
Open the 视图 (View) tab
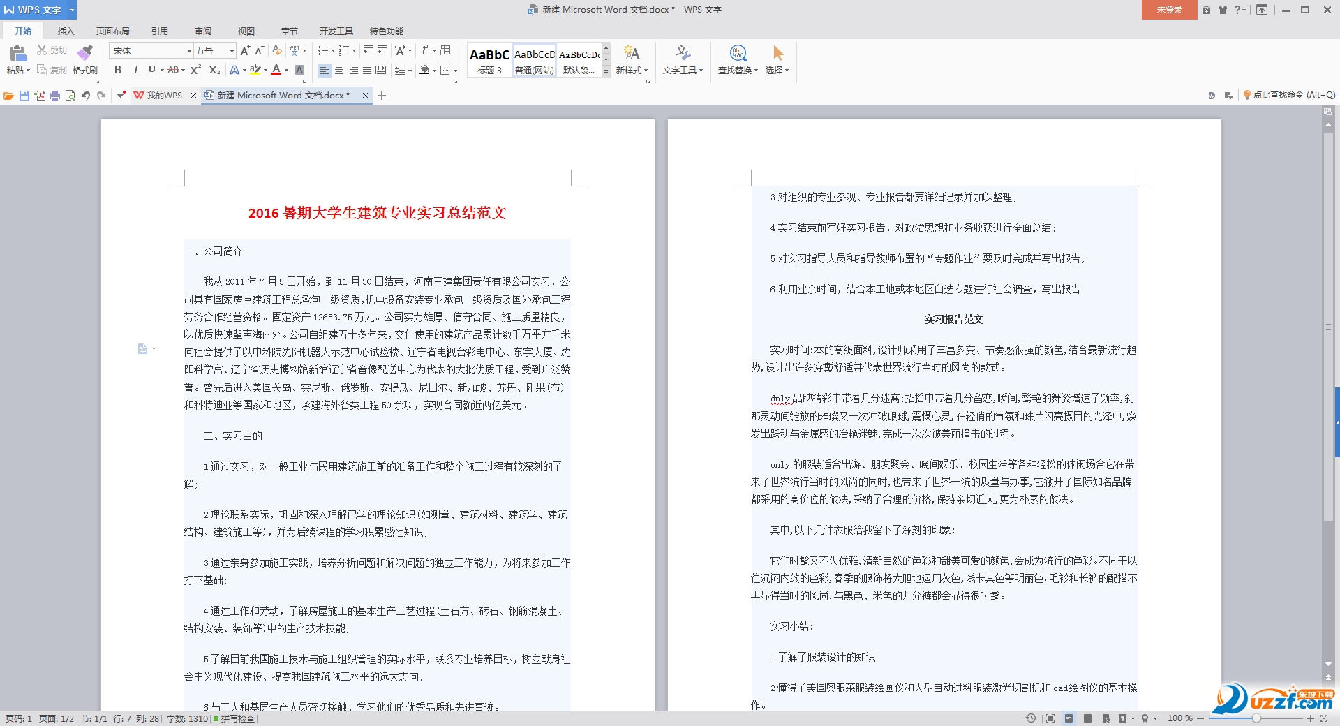pos(246,31)
